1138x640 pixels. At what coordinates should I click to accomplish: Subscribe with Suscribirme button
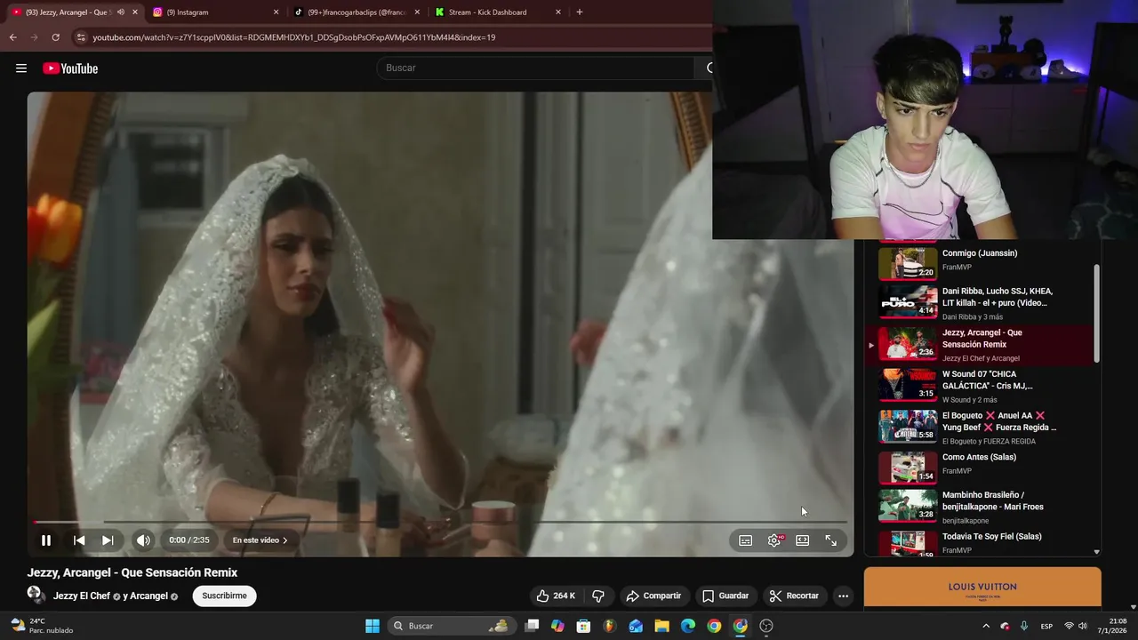pyautogui.click(x=224, y=596)
